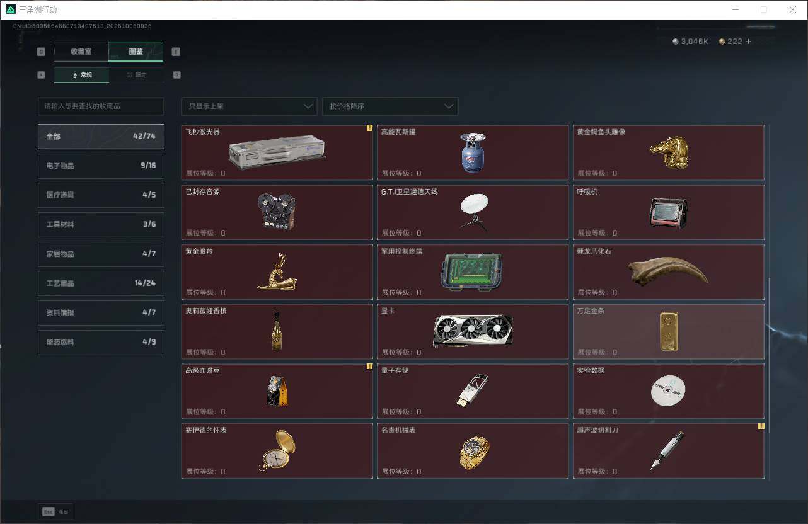Open the 赛伊德的怀表 pocket watch icon
Viewport: 808px width, 524px height.
click(277, 450)
